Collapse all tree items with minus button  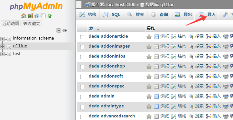click(x=59, y=30)
